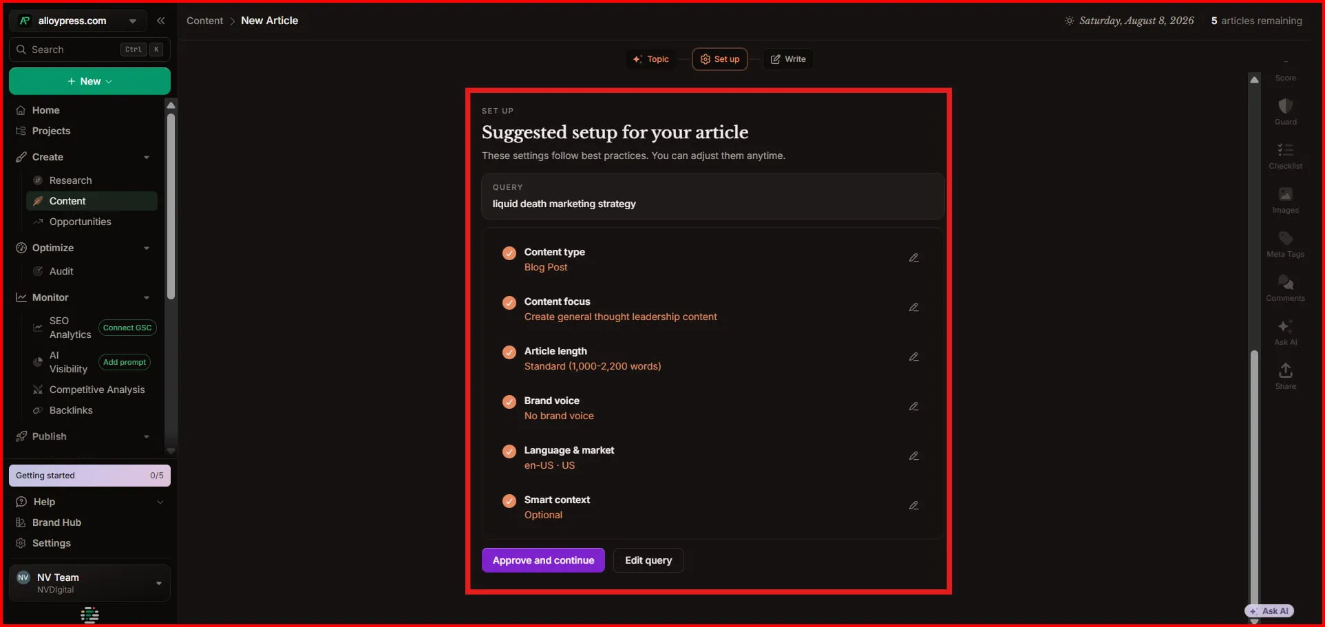Open the Guard shield panel
The image size is (1325, 627).
[1285, 111]
